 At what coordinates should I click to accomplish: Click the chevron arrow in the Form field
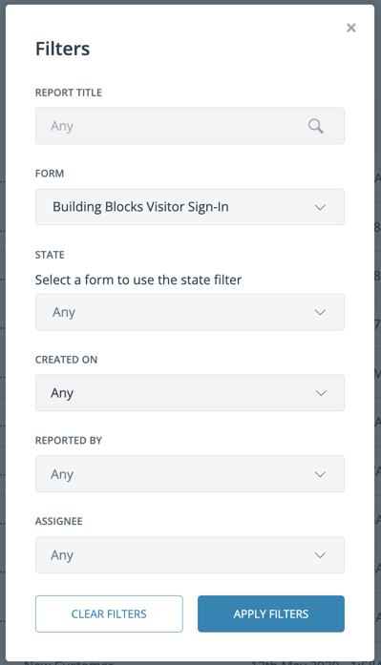pos(320,207)
